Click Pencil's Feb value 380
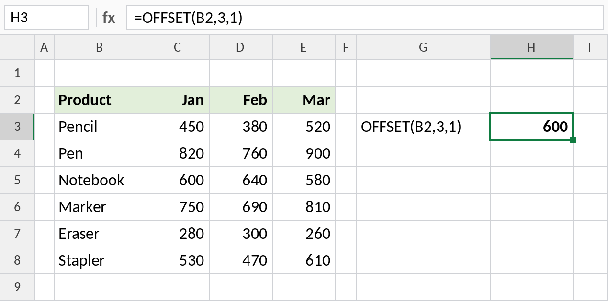This screenshot has width=608, height=301. (241, 127)
